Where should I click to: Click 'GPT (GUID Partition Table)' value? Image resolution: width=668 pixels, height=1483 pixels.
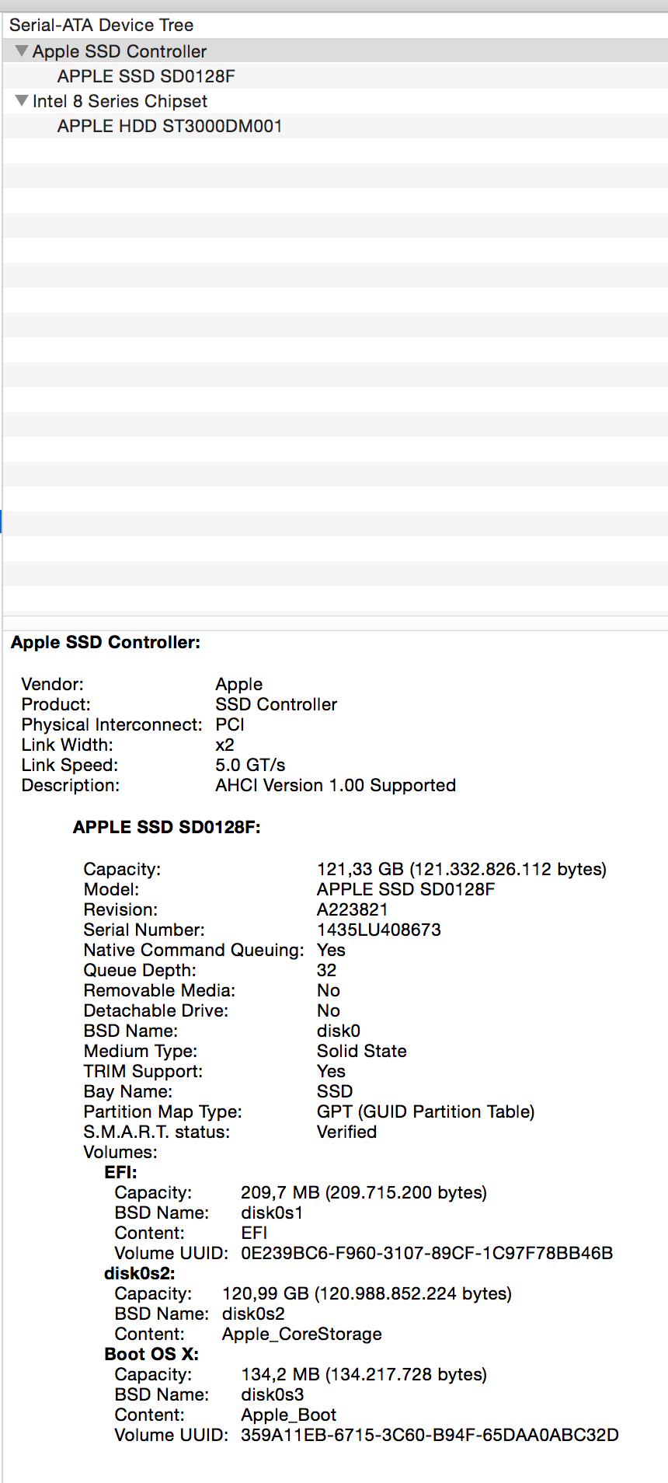(426, 1112)
